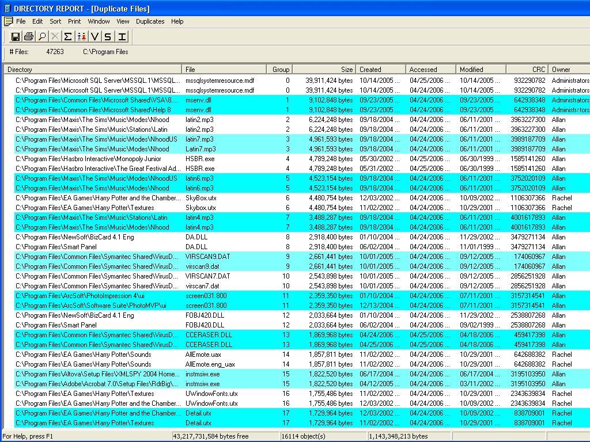The image size is (590, 442).
Task: Click the 47263 file count value
Action: [x=55, y=51]
